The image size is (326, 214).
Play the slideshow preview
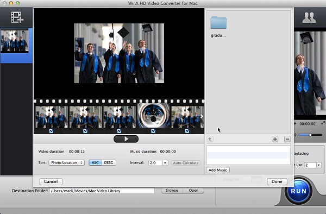pos(126,139)
